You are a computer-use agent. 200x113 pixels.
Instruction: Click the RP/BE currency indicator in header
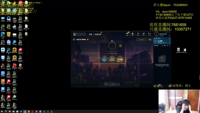[149, 34]
